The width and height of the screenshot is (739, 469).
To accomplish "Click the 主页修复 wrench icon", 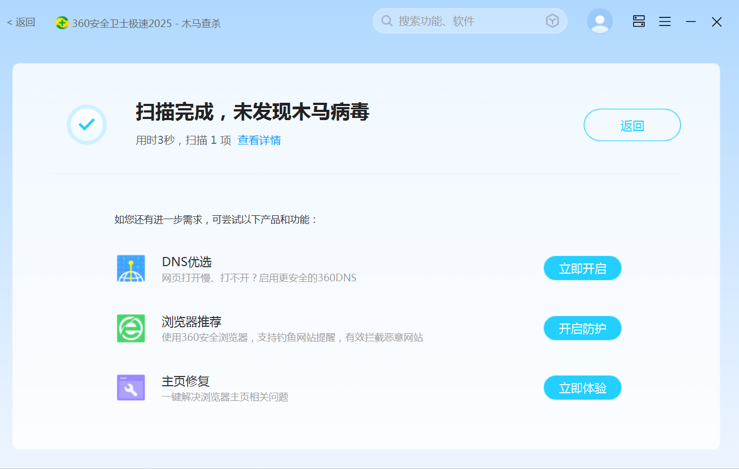I will (131, 388).
